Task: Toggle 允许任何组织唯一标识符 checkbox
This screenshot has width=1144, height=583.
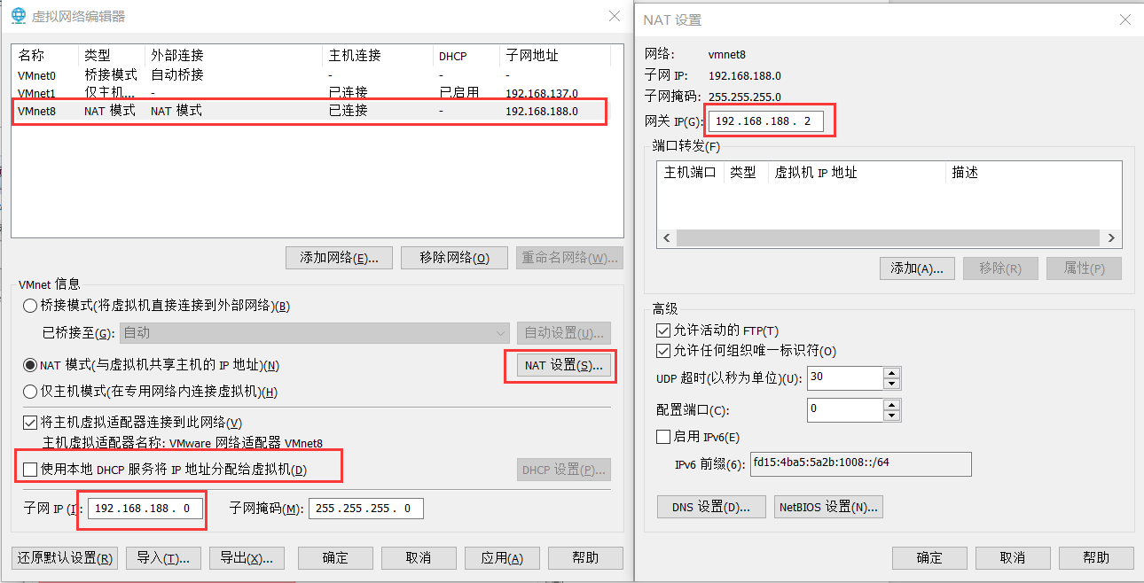Action: (x=663, y=351)
